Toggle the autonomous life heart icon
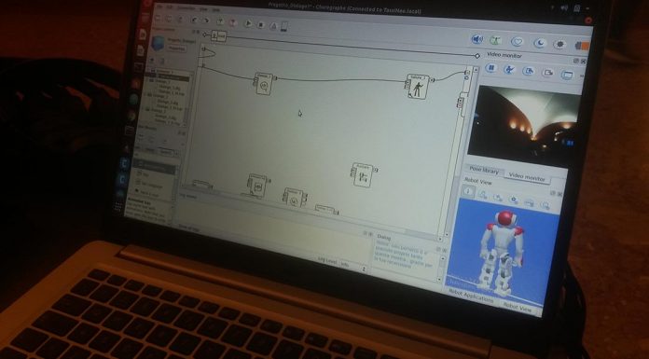Screen dimensions: 649x359 (517, 42)
